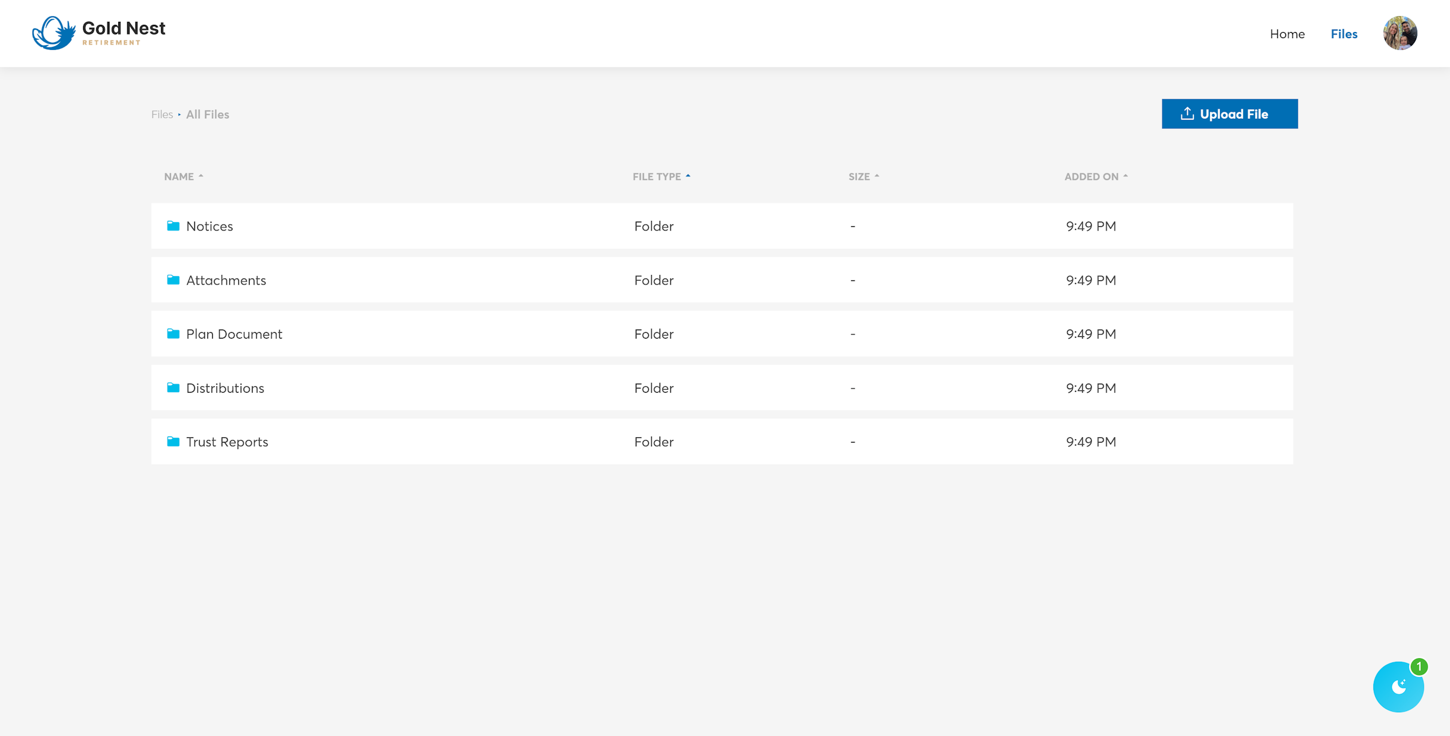The image size is (1450, 736).
Task: Open the Notices folder icon
Action: (x=173, y=226)
